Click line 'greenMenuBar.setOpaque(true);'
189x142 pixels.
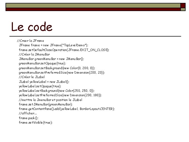(x=42, y=63)
